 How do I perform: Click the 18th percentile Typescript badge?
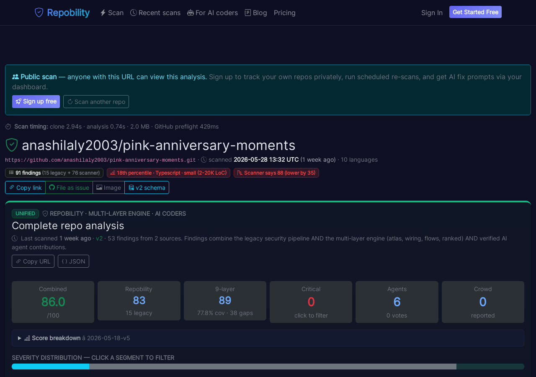[168, 173]
